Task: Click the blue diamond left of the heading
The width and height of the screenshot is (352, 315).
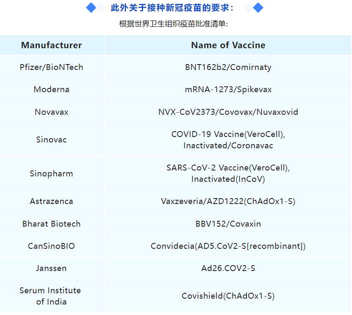Action: click(91, 8)
